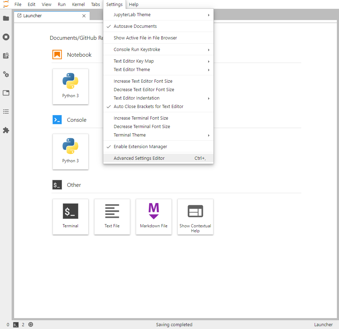Viewport: 339px width, 329px height.
Task: Open the Run menu
Action: 62,4
